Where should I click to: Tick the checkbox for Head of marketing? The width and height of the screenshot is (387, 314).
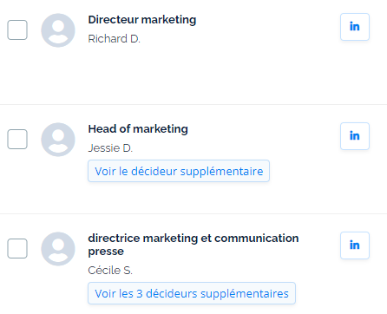(17, 139)
